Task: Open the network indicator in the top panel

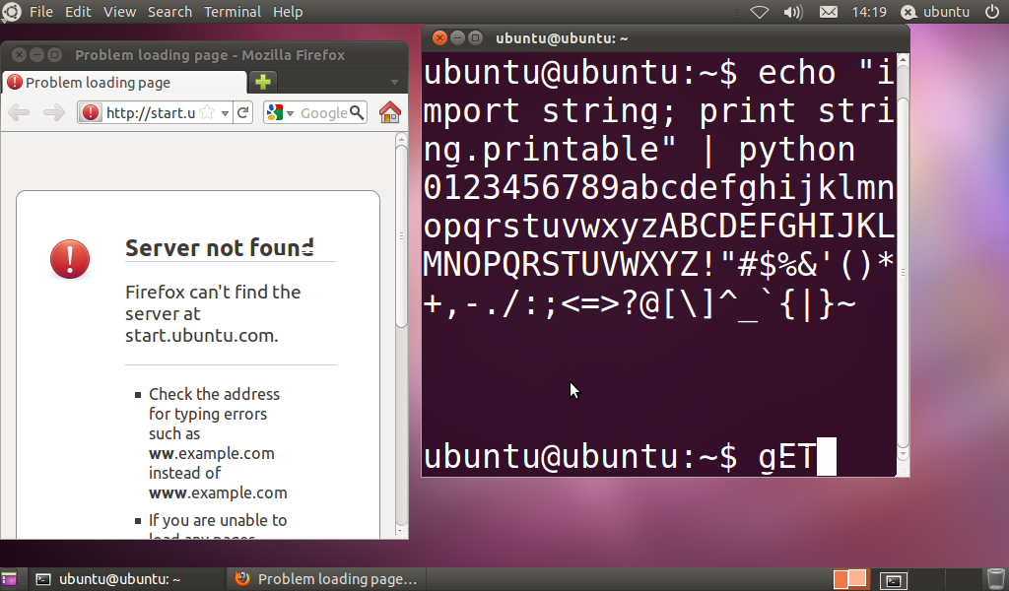Action: click(760, 12)
